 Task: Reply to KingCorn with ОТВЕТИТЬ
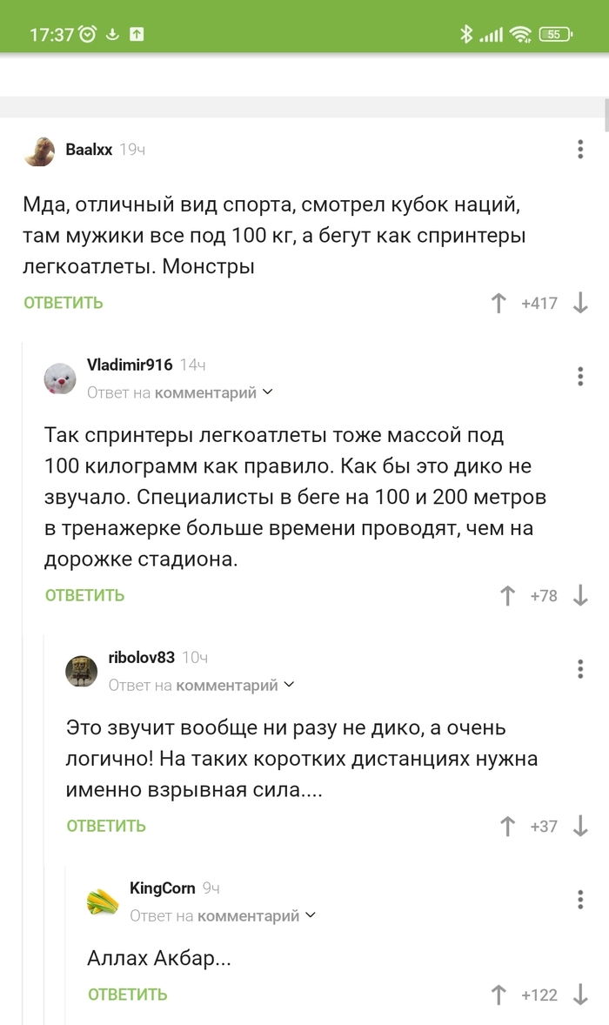point(127,995)
